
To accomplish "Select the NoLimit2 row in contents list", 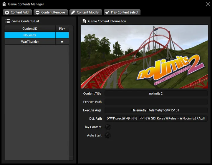I will coord(37,35).
